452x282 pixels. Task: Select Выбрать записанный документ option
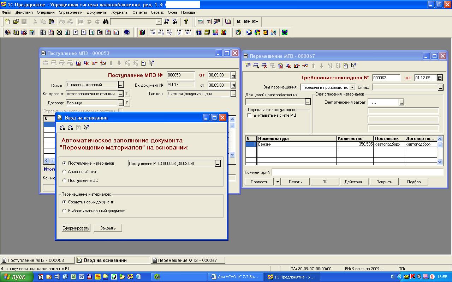point(64,211)
